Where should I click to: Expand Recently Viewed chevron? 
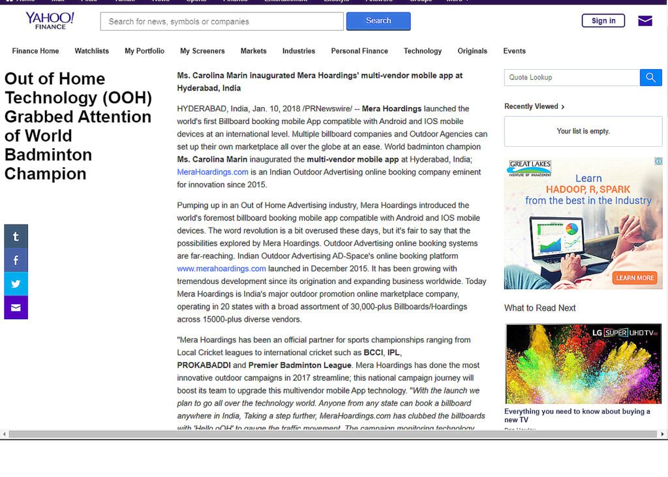pos(563,107)
